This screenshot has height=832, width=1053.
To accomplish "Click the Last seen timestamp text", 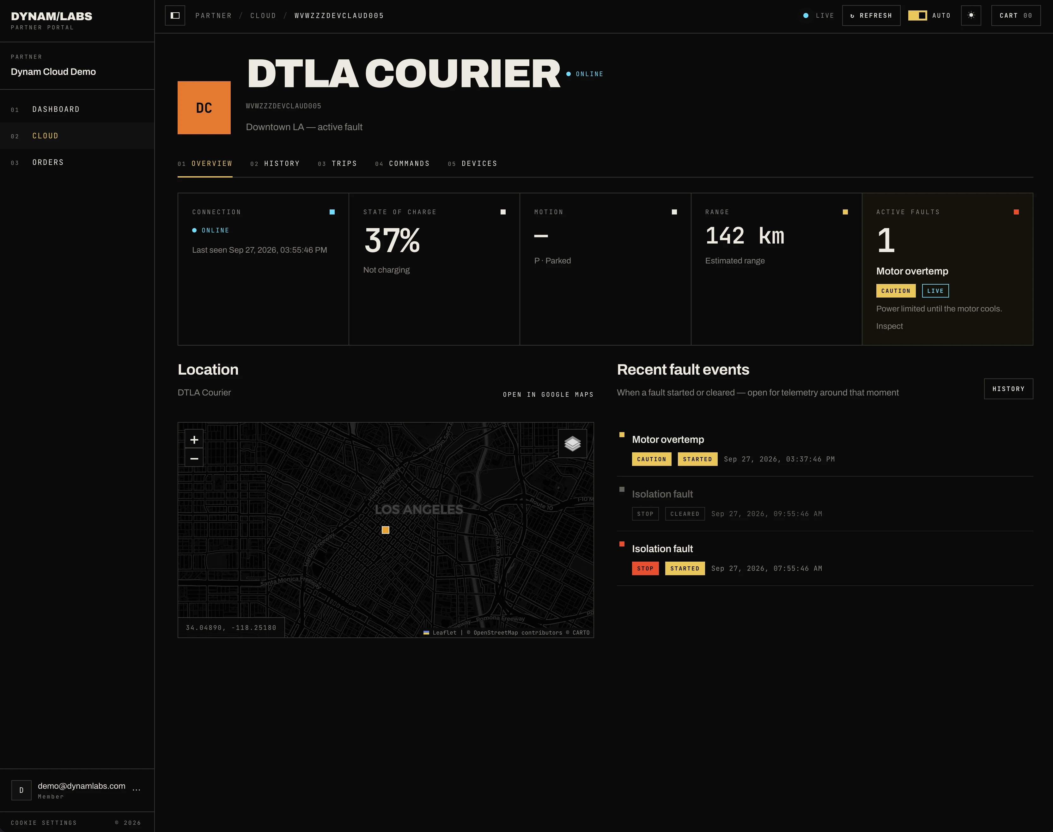I will (x=259, y=250).
